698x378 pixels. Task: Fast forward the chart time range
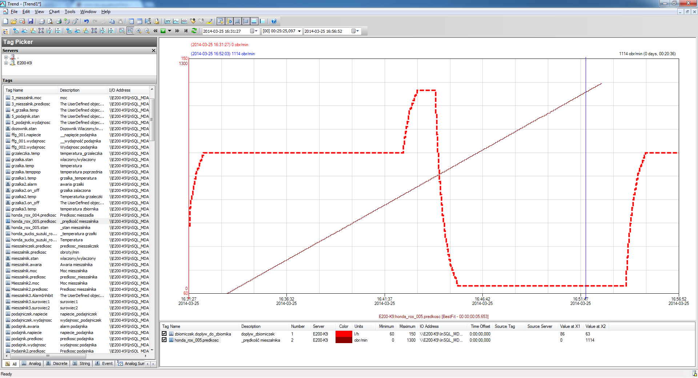[177, 31]
